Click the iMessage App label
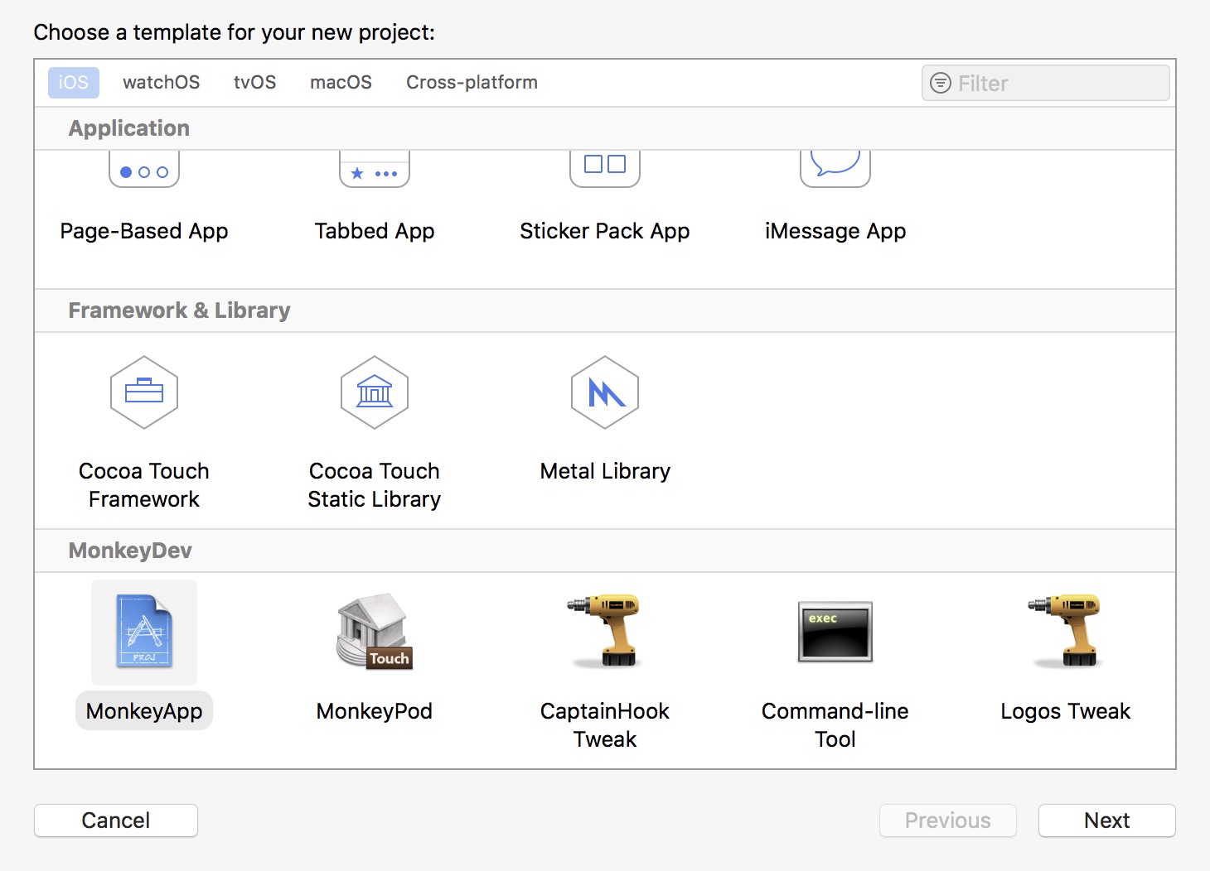 pyautogui.click(x=835, y=231)
